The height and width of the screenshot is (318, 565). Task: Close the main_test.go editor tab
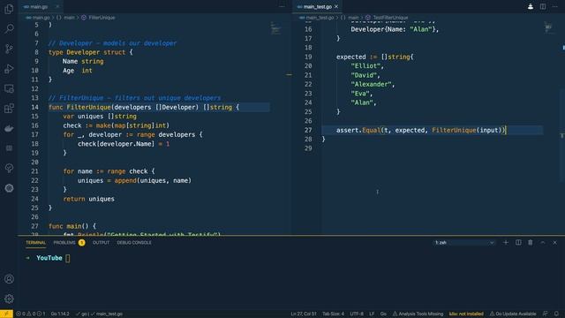336,6
